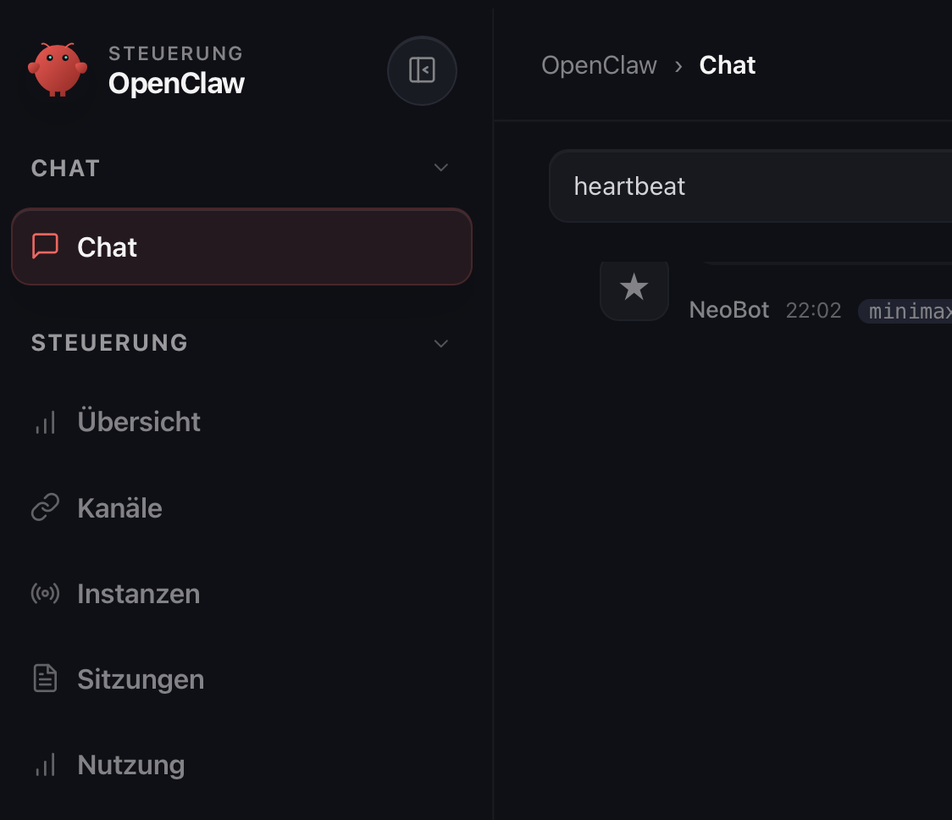Click the Sitzungen document icon

click(45, 679)
